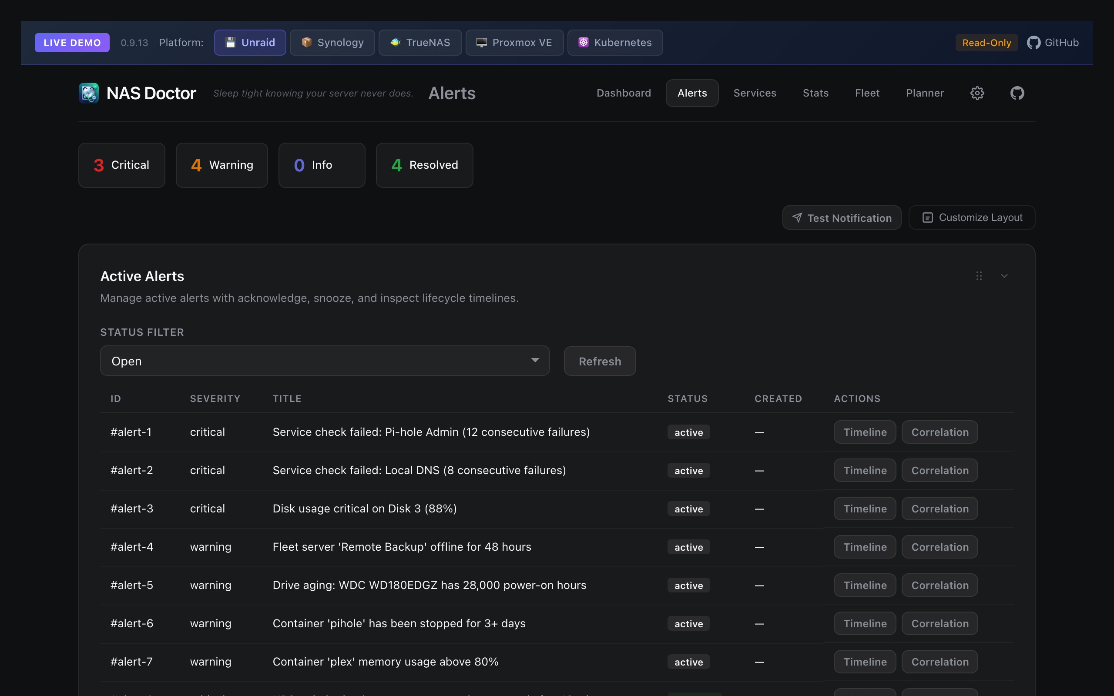
Task: Click title 'Drive aging: WDC WD180EDGZ'
Action: [429, 585]
